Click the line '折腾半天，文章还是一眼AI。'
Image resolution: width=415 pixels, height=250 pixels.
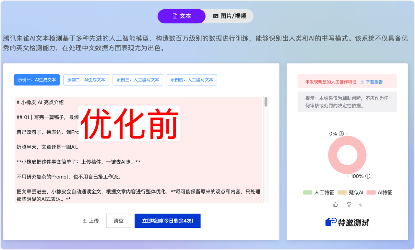click(x=48, y=147)
